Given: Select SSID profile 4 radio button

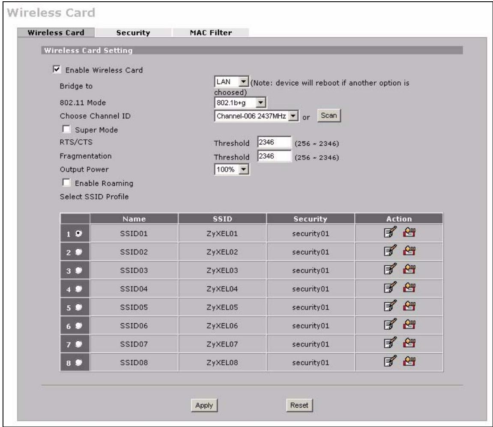Looking at the screenshot, I should pyautogui.click(x=79, y=289).
